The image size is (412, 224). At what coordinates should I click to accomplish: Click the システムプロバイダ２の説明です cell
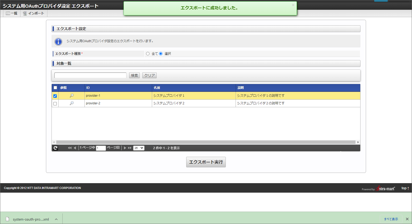click(x=298, y=103)
